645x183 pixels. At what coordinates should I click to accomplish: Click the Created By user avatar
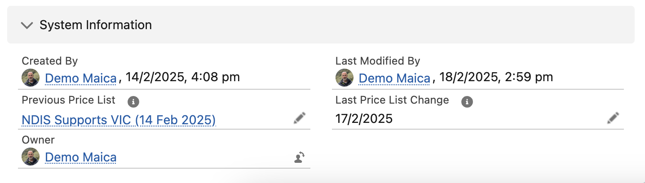[x=31, y=78]
